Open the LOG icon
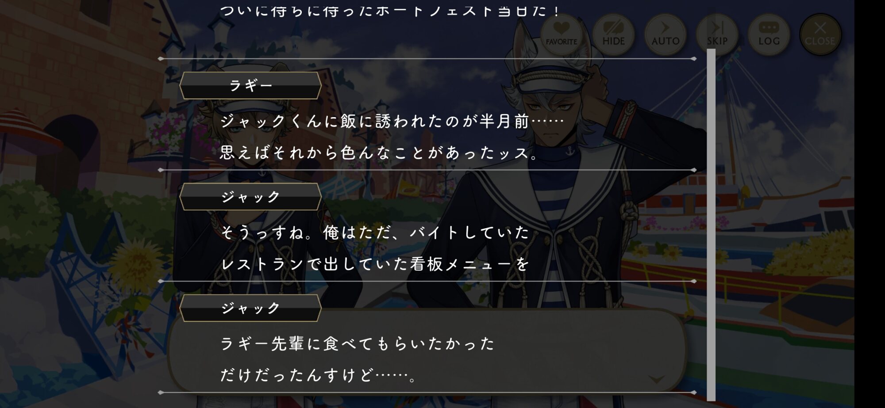The image size is (885, 408). [769, 34]
